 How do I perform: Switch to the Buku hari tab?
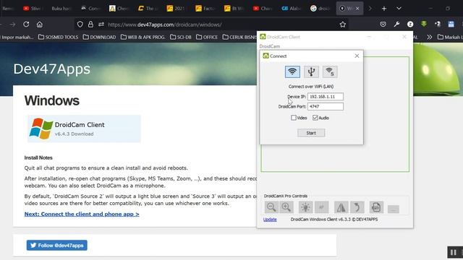(61, 9)
